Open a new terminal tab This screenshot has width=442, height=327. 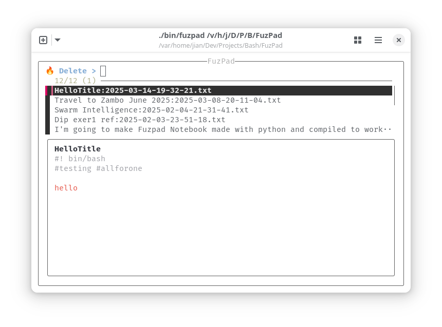pyautogui.click(x=43, y=40)
